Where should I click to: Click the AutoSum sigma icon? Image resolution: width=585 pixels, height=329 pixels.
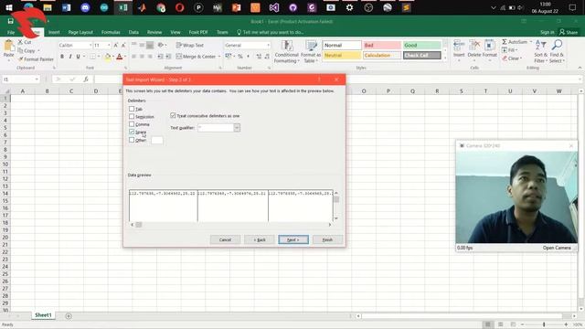click(504, 42)
